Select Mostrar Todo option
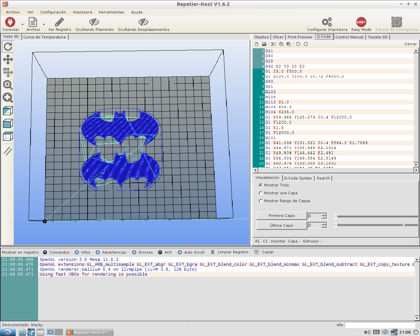Screen dimensions: 420x336 point(261,185)
